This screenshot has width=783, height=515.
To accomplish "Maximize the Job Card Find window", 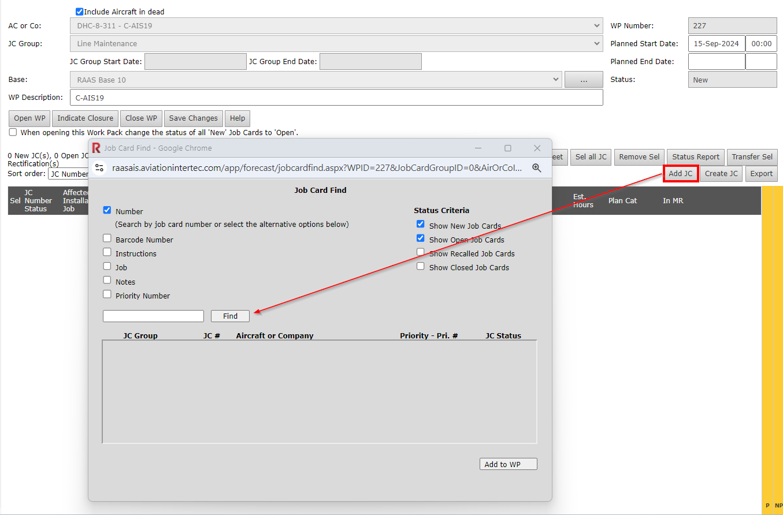I will [507, 148].
